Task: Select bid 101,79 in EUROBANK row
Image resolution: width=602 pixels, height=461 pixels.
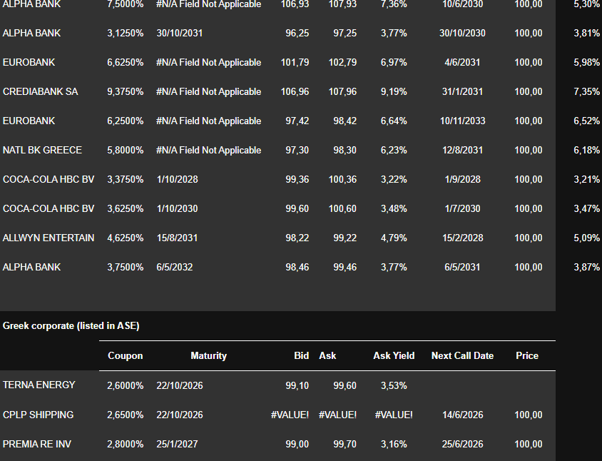Action: tap(295, 62)
